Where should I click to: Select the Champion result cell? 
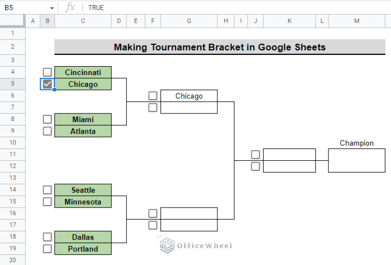[356, 160]
